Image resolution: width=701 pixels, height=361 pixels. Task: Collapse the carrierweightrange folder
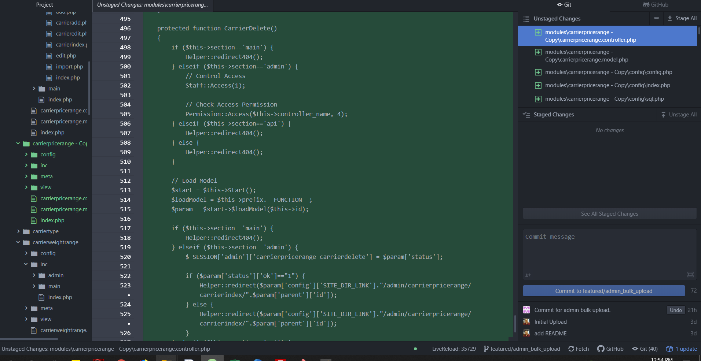point(18,242)
